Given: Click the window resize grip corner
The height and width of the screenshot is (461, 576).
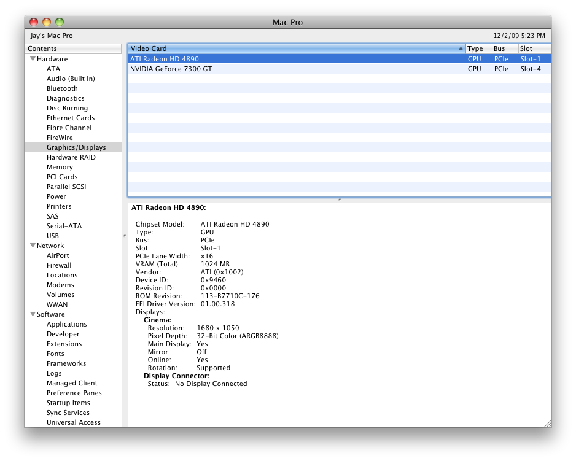Looking at the screenshot, I should pyautogui.click(x=548, y=424).
